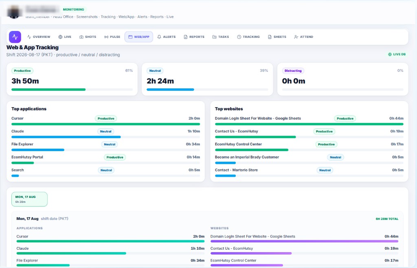
Task: Open the Shots tab with camera icon
Action: point(88,37)
